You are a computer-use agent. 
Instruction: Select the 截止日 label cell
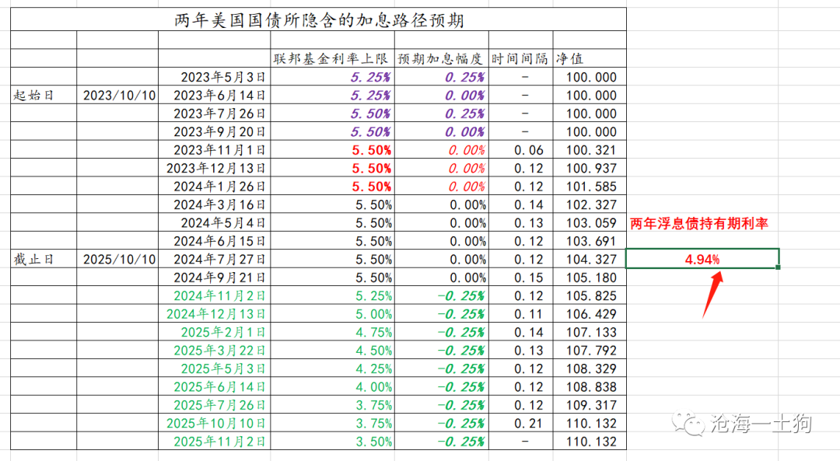pos(44,259)
